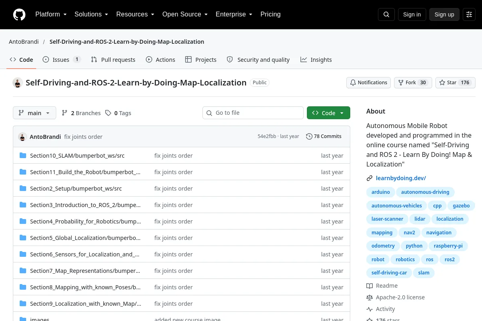Click AntoBrandi avatar in latest commit row
This screenshot has width=482, height=321.
(22, 136)
